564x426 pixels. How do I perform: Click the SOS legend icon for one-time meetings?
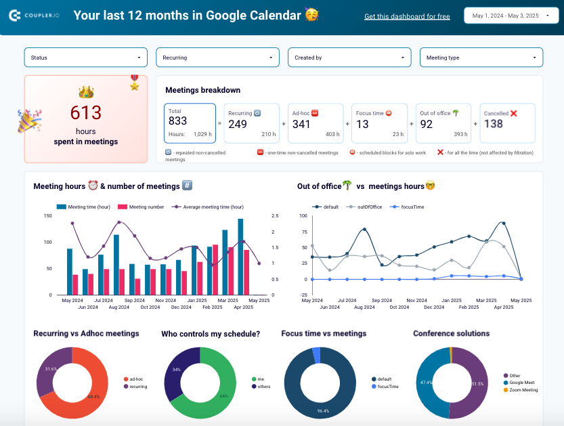pyautogui.click(x=260, y=152)
